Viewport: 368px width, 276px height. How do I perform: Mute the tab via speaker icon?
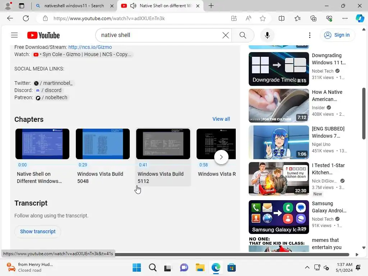[x=133, y=6]
